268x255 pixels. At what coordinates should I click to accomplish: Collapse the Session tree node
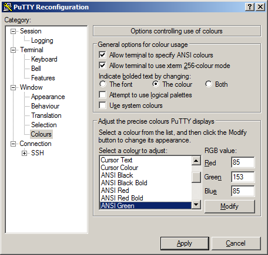tap(13, 31)
